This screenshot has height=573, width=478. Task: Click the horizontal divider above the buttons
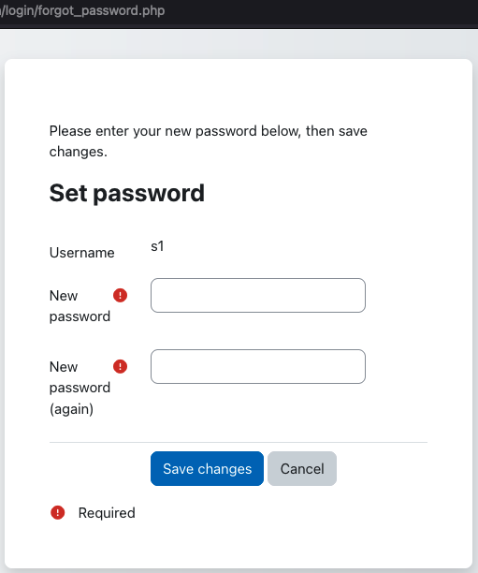point(239,442)
